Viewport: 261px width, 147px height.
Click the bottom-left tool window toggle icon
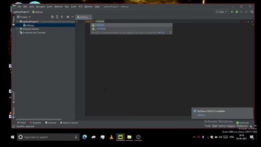14,126
